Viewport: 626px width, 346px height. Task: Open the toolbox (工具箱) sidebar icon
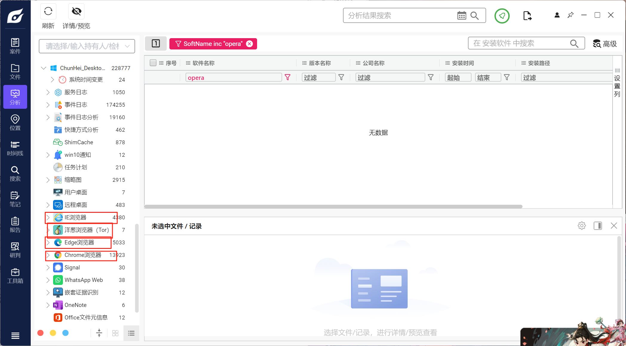pos(15,276)
